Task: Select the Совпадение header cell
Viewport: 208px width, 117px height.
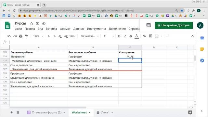Action: (x=130, y=52)
